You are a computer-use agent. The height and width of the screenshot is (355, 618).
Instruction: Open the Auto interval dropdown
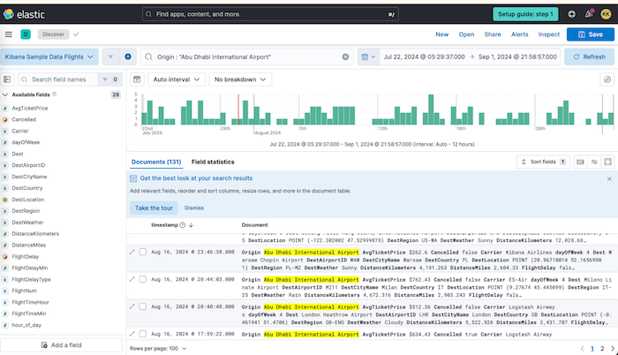(x=177, y=79)
